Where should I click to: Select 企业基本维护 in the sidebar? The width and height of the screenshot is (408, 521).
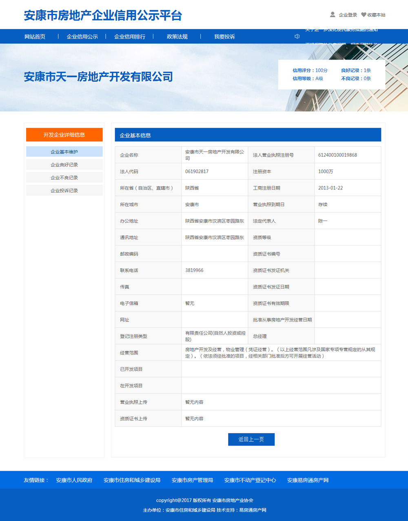(x=64, y=152)
